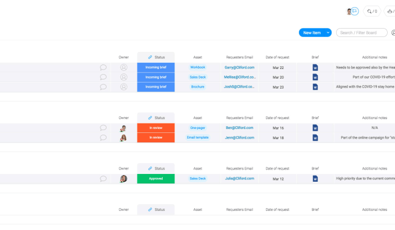Open Word brief in Mar 20 row
This screenshot has width=395, height=230.
point(315,77)
